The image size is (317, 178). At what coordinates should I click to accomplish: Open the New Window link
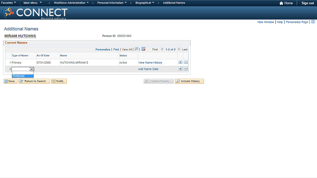[x=265, y=22]
